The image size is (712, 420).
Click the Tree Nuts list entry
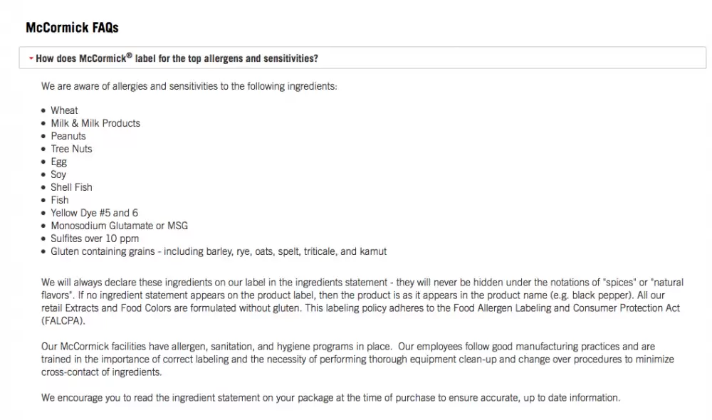coord(71,149)
